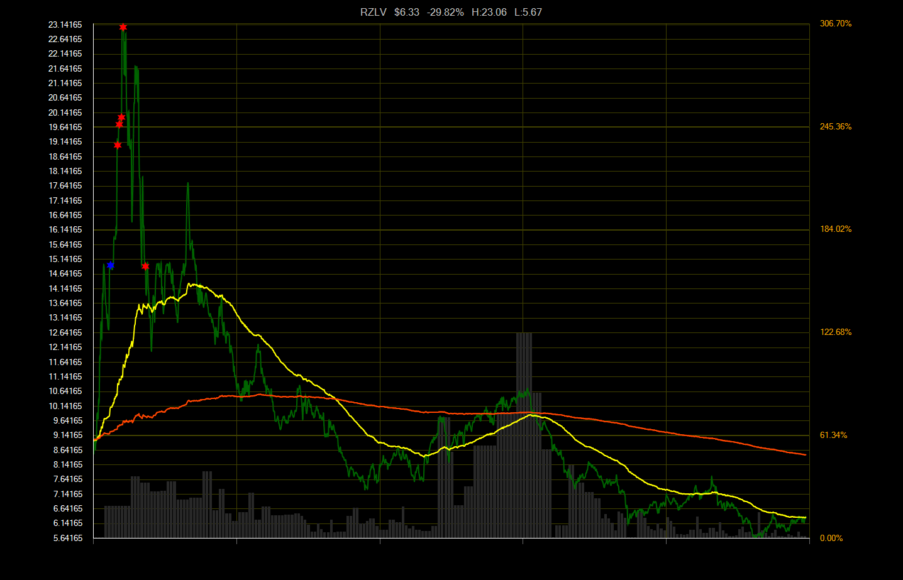Click the red star at the 19.14165 level

click(118, 145)
